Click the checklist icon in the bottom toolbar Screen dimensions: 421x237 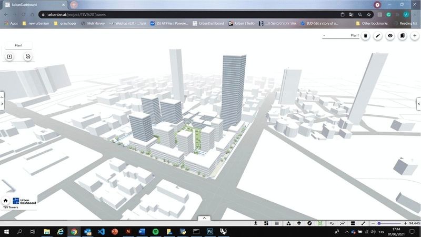pyautogui.click(x=332, y=223)
